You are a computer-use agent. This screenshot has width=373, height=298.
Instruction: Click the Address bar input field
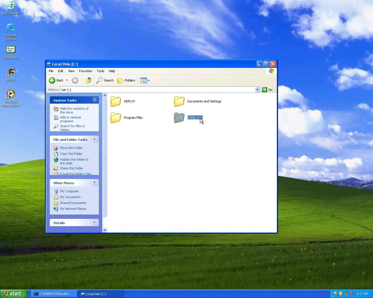tap(158, 90)
